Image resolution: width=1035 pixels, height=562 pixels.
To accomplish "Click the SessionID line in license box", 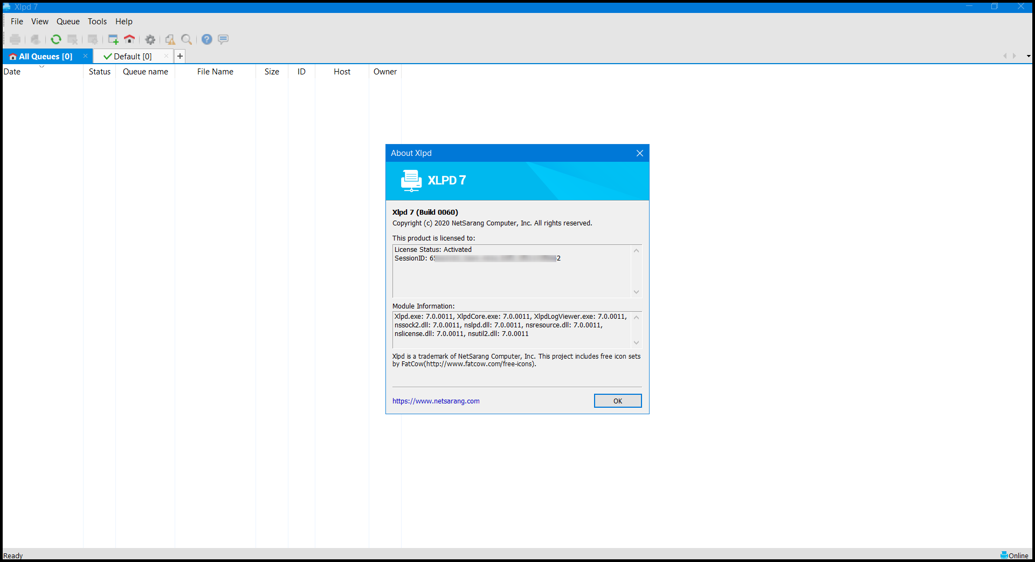I will coord(478,258).
